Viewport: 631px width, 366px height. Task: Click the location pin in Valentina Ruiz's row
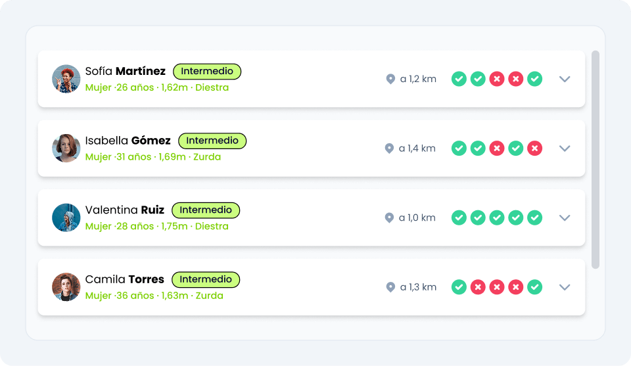tap(389, 217)
